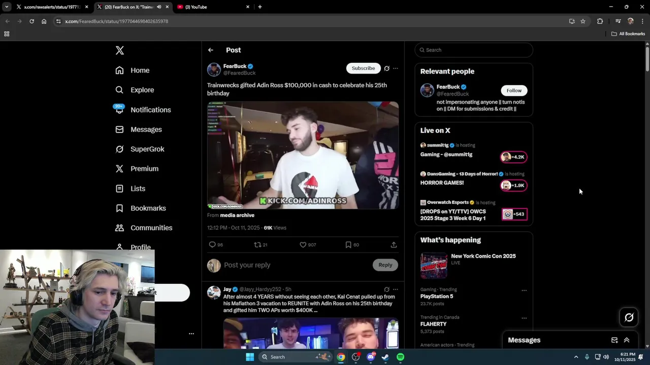Open DansGaming HORROR GAMES! broadcast
Viewport: 650px width, 365px height.
pos(473,179)
